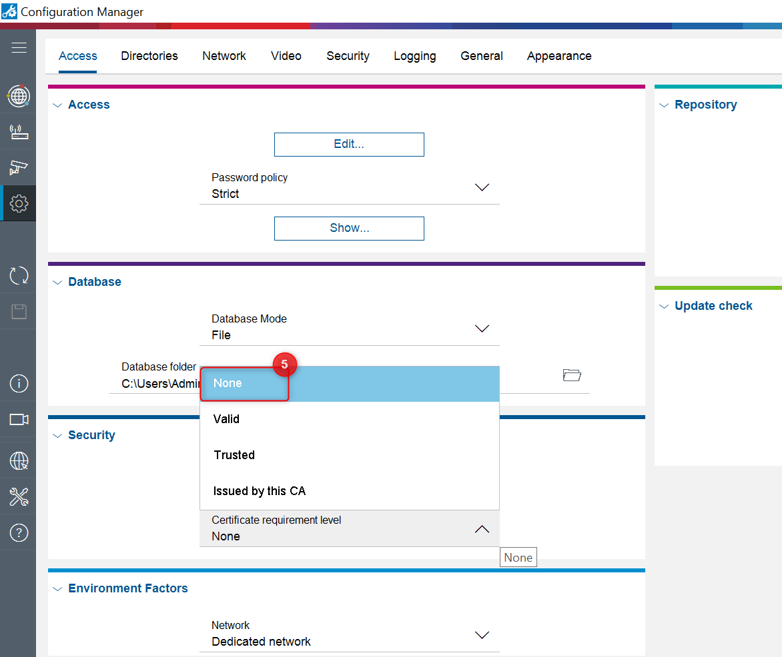This screenshot has width=782, height=657.
Task: Click the help question mark icon
Action: point(18,532)
